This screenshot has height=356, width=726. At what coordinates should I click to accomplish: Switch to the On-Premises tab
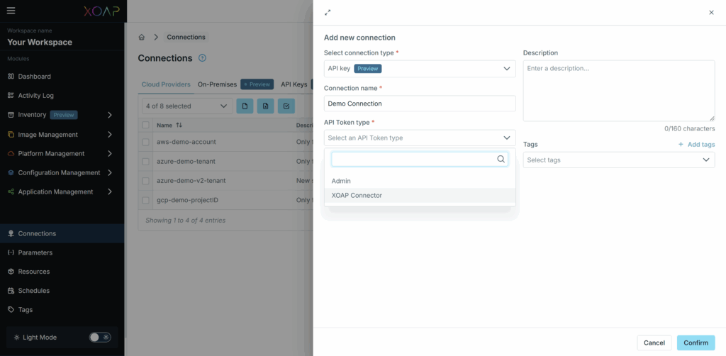point(217,84)
